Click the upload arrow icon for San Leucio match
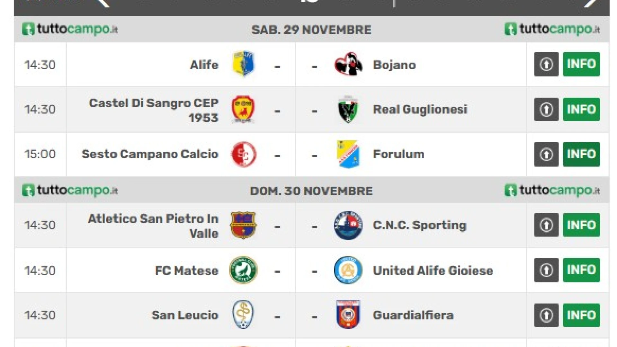Image resolution: width=617 pixels, height=347 pixels. tap(546, 315)
